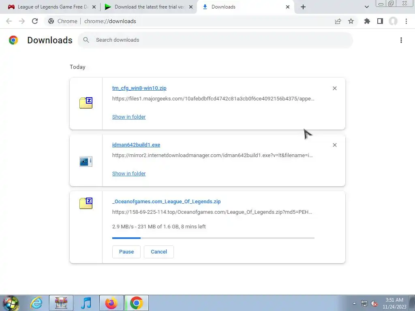Click the Chrome site info chip
Screen dimensions: 415x311
click(63, 21)
